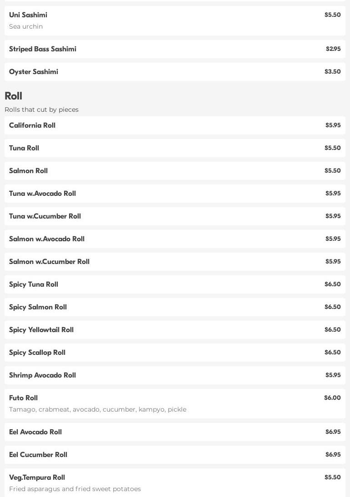Screen dimensions: 350x497
Task: Add California Roll to order
Action: coord(175,125)
